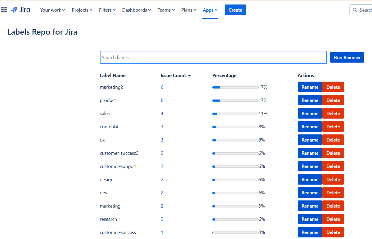Delete the product label
This screenshot has height=239, width=372.
point(333,100)
